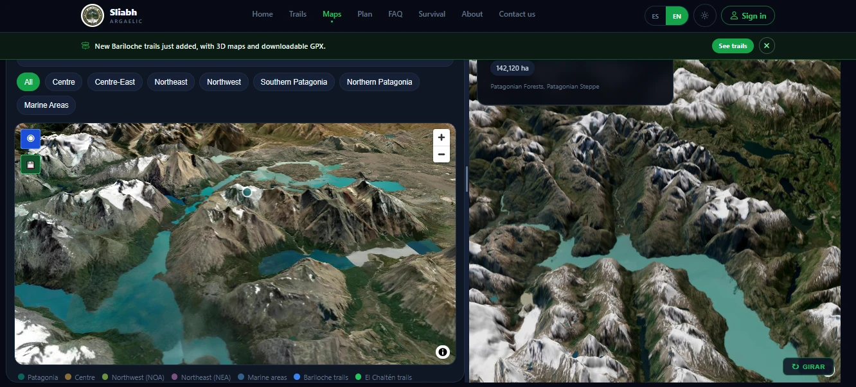Viewport: 856px width, 387px height.
Task: Dismiss the Bariloche trails announcement banner
Action: point(767,46)
